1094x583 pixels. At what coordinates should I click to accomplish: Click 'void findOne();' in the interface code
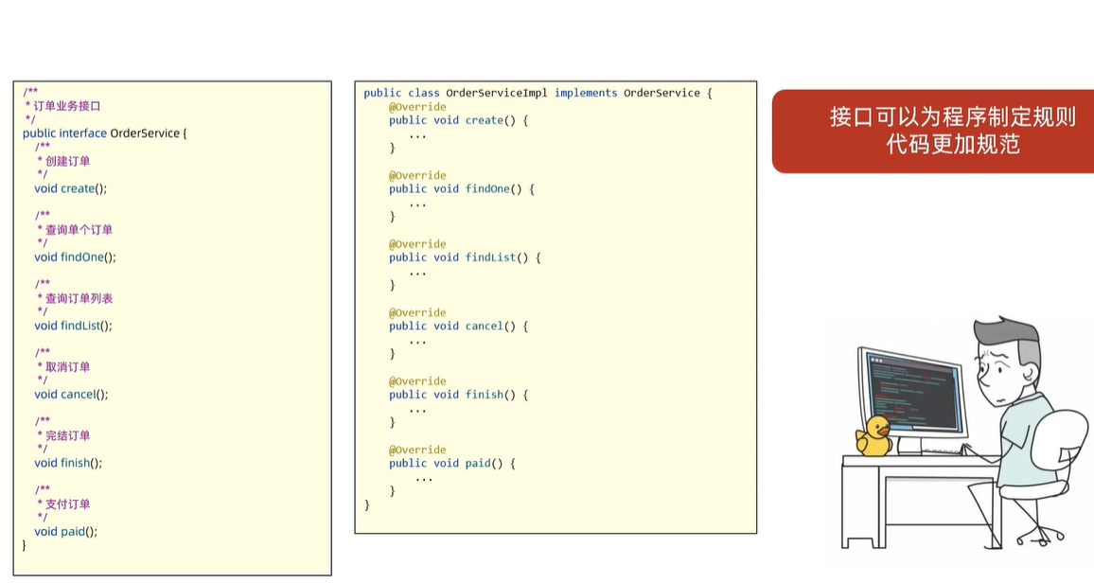75,257
